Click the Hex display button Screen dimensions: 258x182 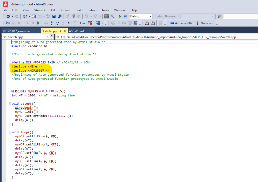(x=82, y=23)
